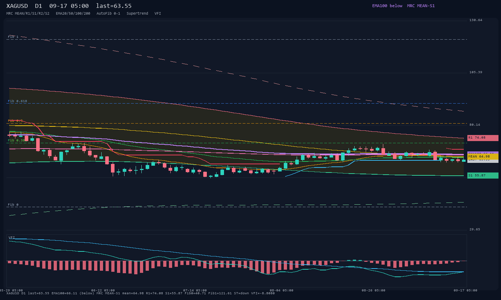Click the VFI panel title label

click(12, 237)
